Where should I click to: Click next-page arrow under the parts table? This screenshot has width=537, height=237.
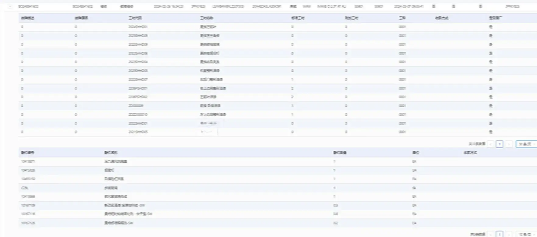[x=508, y=234]
